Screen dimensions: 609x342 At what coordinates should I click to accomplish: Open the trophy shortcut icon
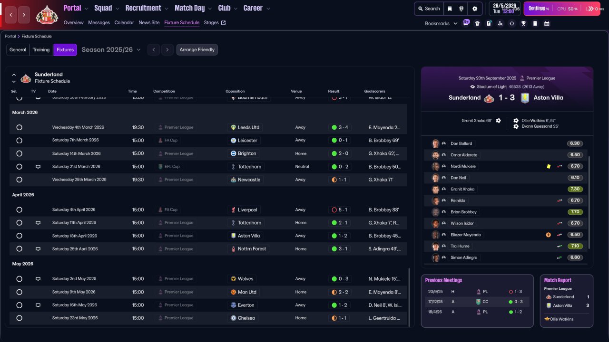click(x=523, y=23)
